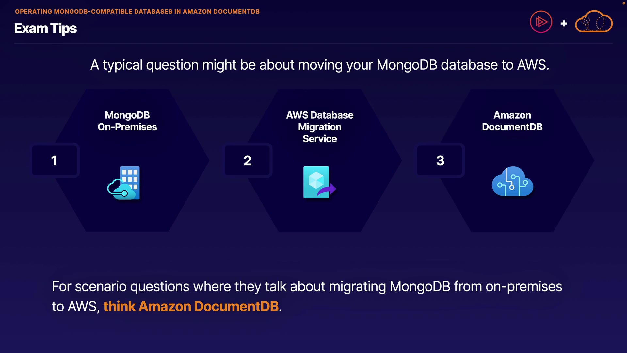Viewport: 627px width, 353px height.
Task: Click the Pluralsight play logo icon
Action: pos(541,22)
